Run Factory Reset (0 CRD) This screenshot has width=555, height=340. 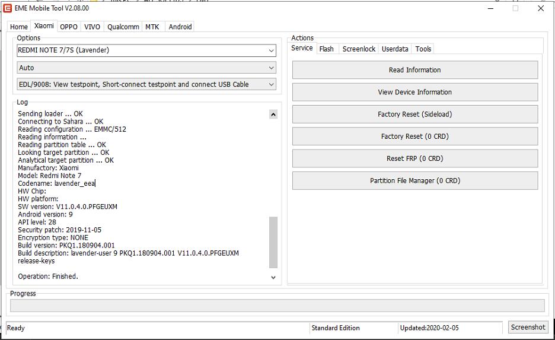pos(415,136)
